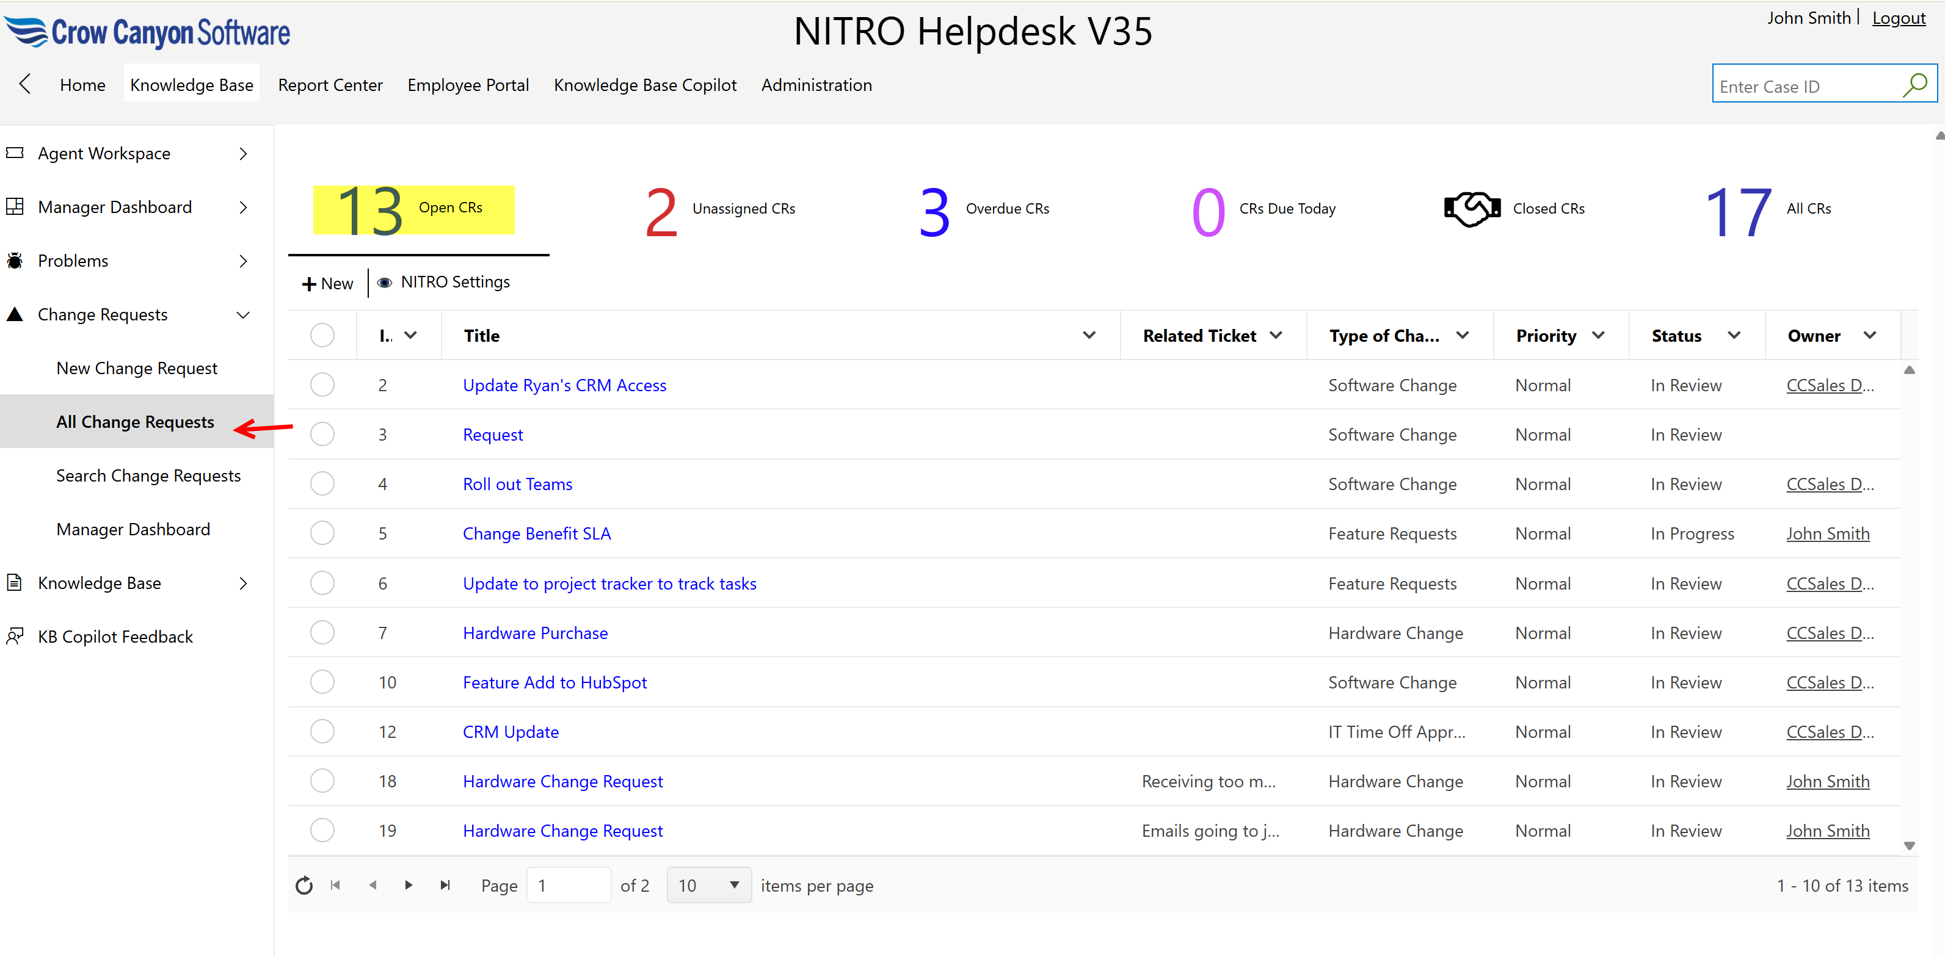Switch to the Administration tab
The width and height of the screenshot is (1945, 957).
tap(816, 84)
